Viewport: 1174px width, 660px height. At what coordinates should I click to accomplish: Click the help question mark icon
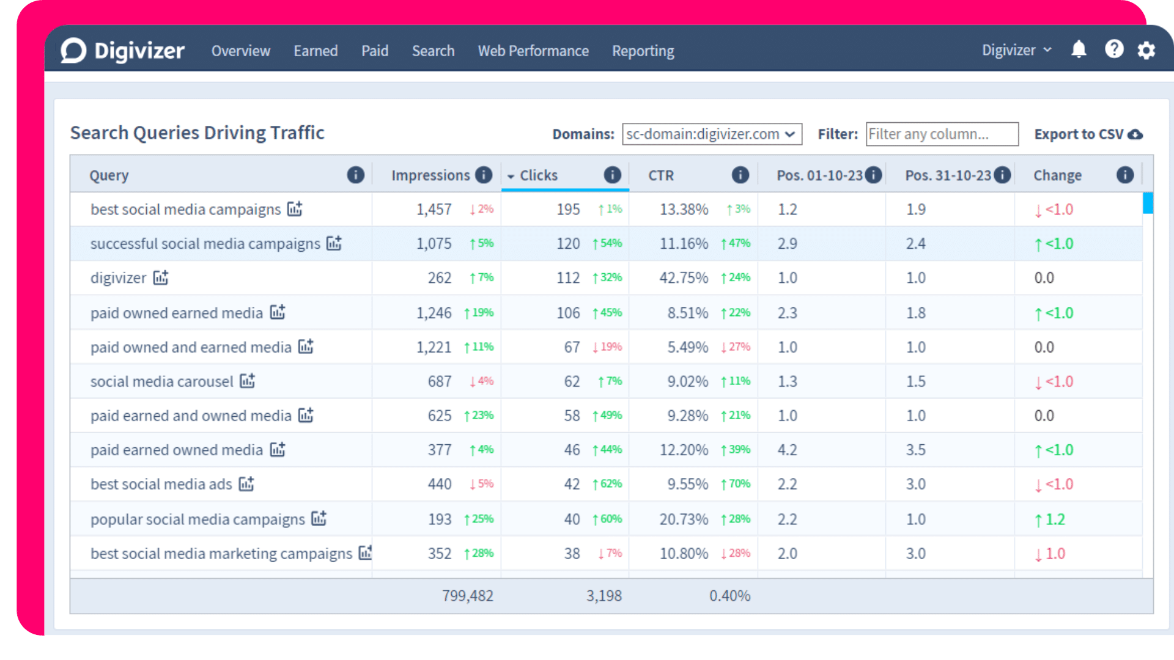click(1114, 50)
